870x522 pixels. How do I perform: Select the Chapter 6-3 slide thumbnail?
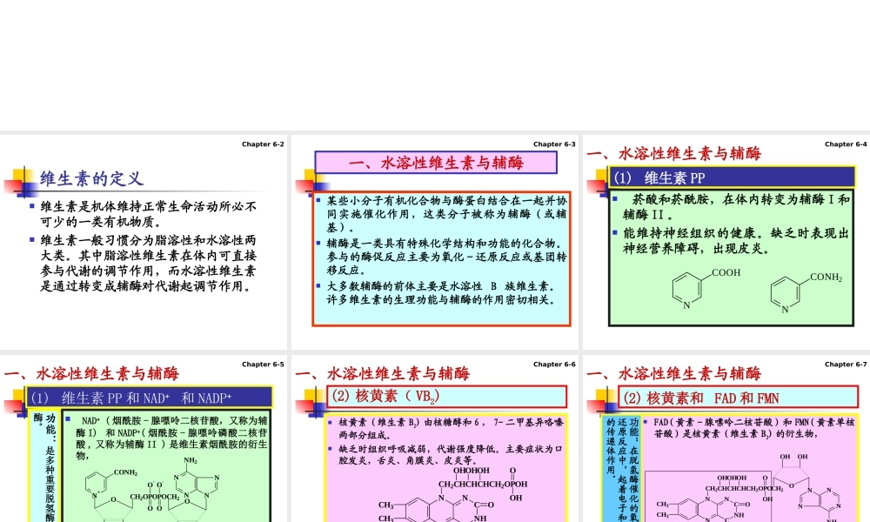[x=435, y=235]
